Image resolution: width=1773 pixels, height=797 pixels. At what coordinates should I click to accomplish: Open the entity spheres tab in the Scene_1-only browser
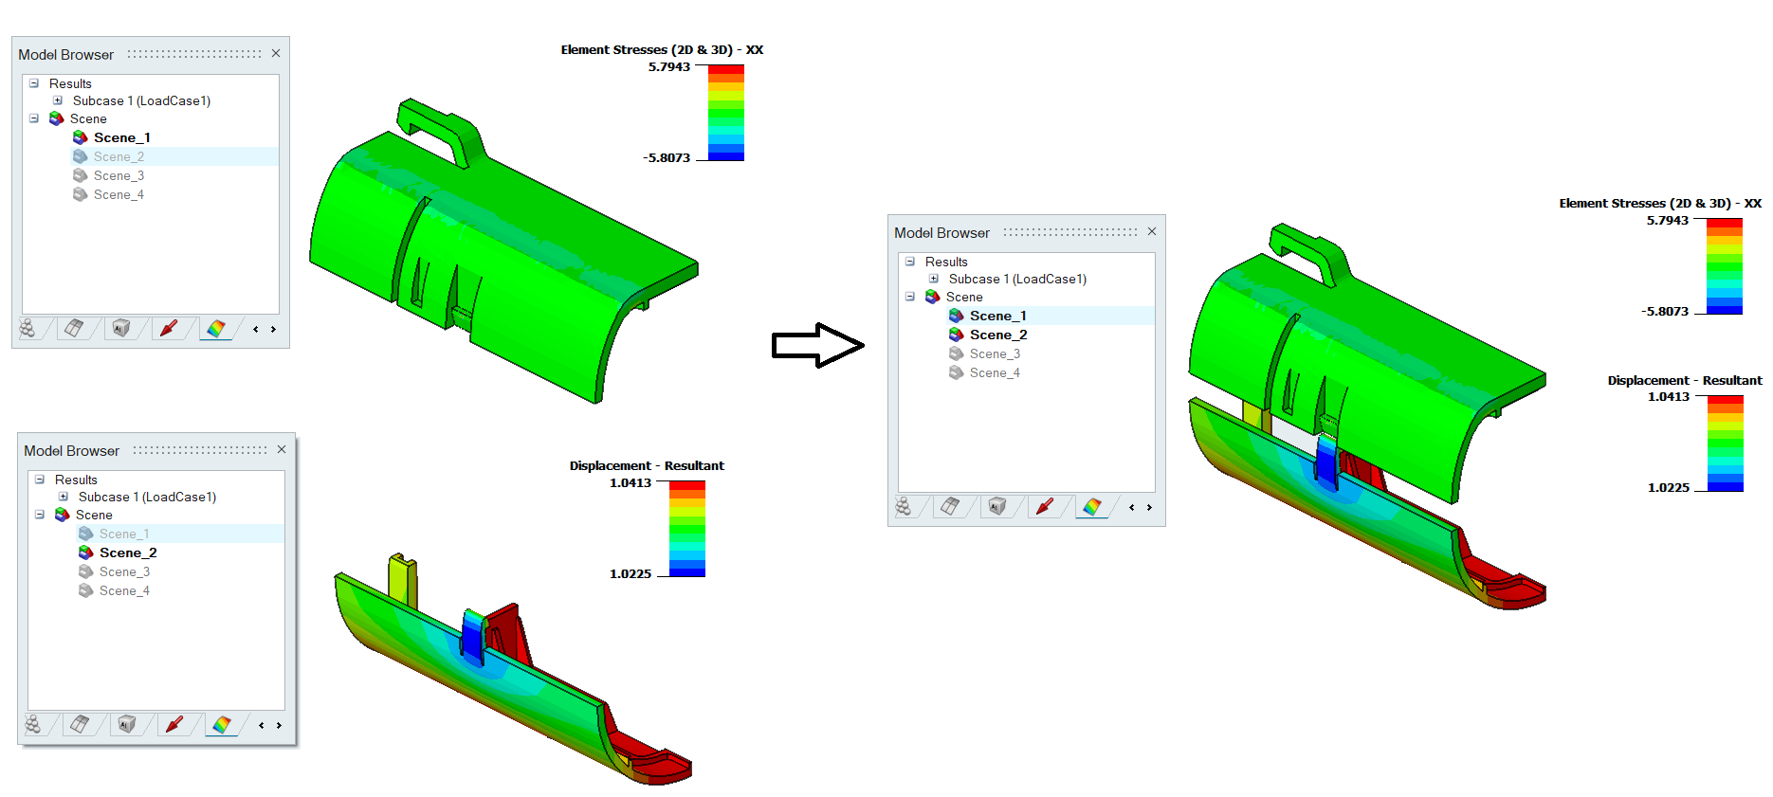click(x=27, y=329)
